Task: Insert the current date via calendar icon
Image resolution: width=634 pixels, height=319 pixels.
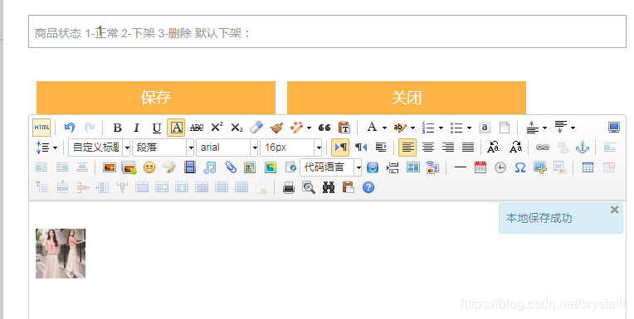Action: click(x=480, y=167)
